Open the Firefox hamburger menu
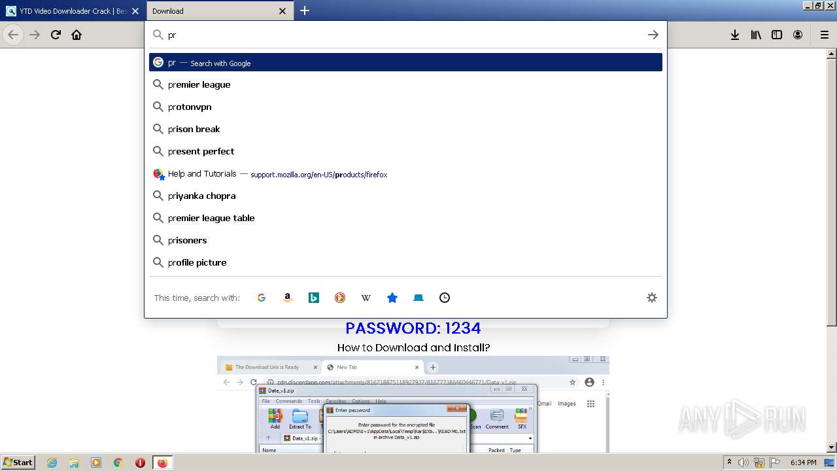Viewport: 837px width, 471px height. [x=824, y=35]
